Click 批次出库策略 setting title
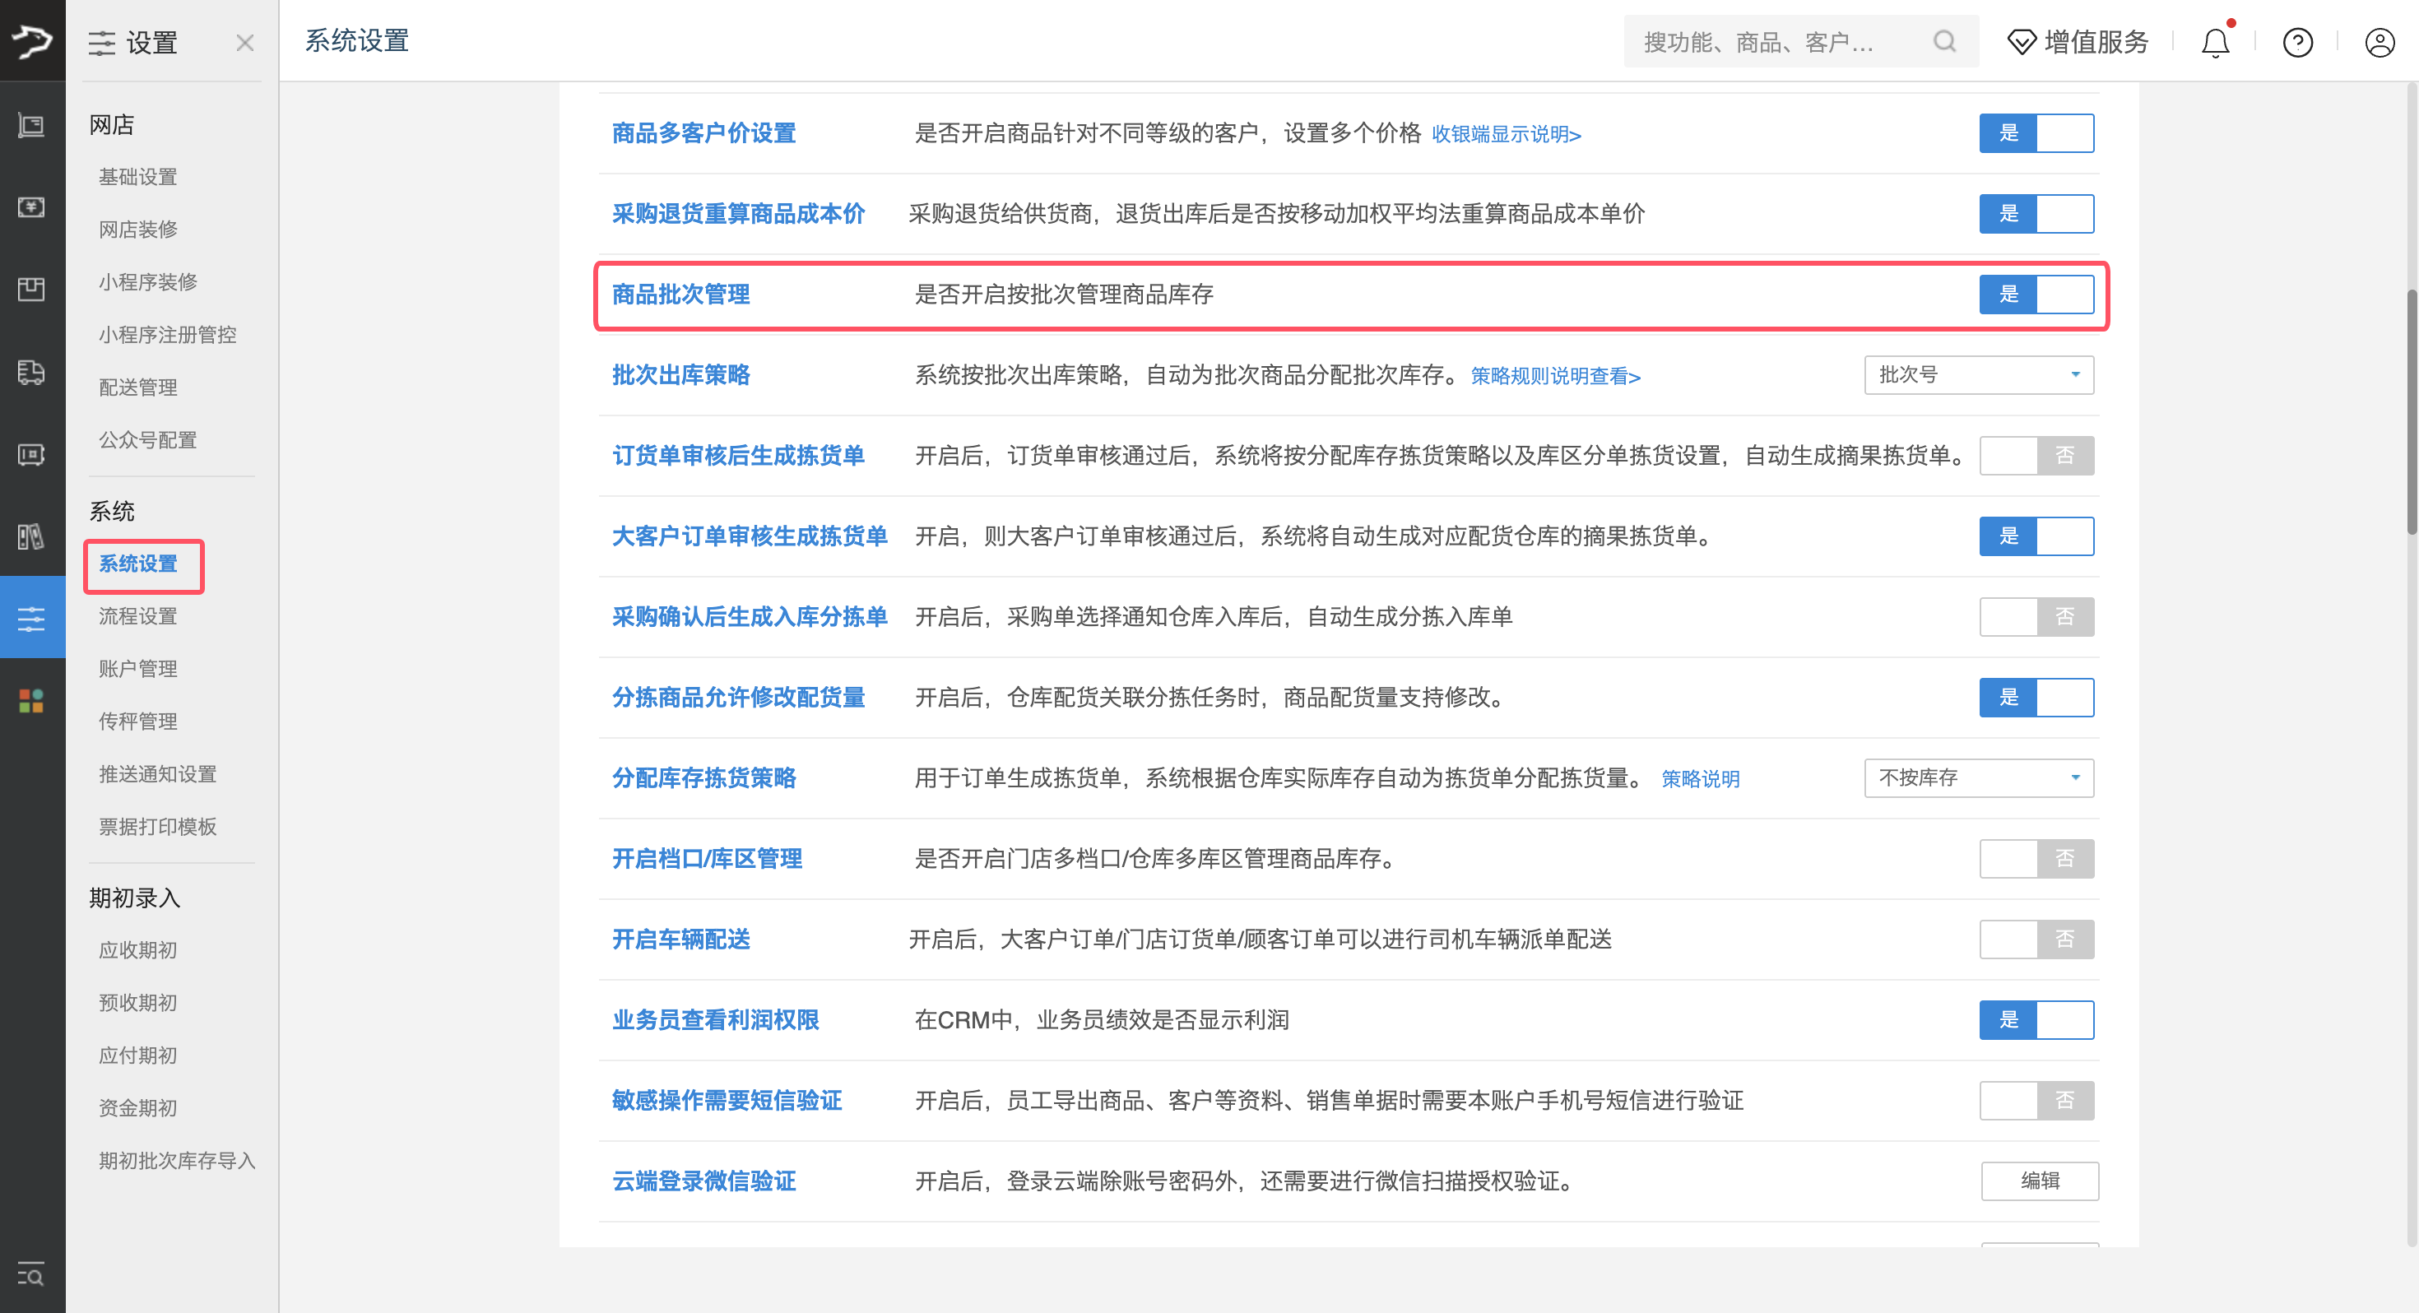Screen dimensions: 2419x1313 (680, 376)
